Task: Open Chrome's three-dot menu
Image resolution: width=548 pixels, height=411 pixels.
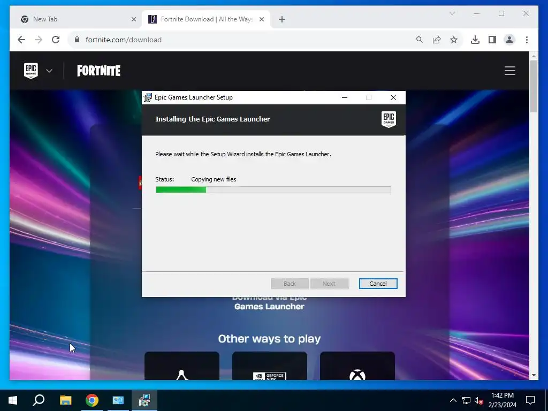Action: click(527, 40)
